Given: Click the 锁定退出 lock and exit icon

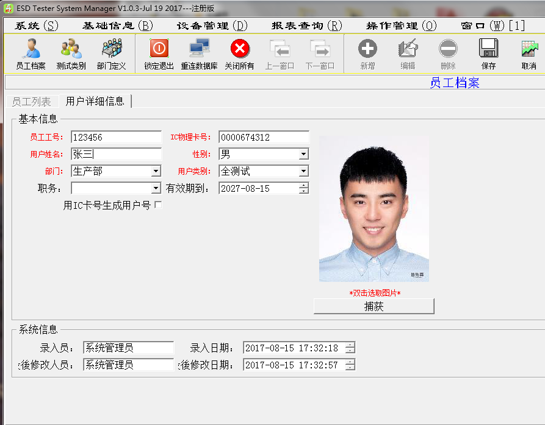Looking at the screenshot, I should click(159, 54).
